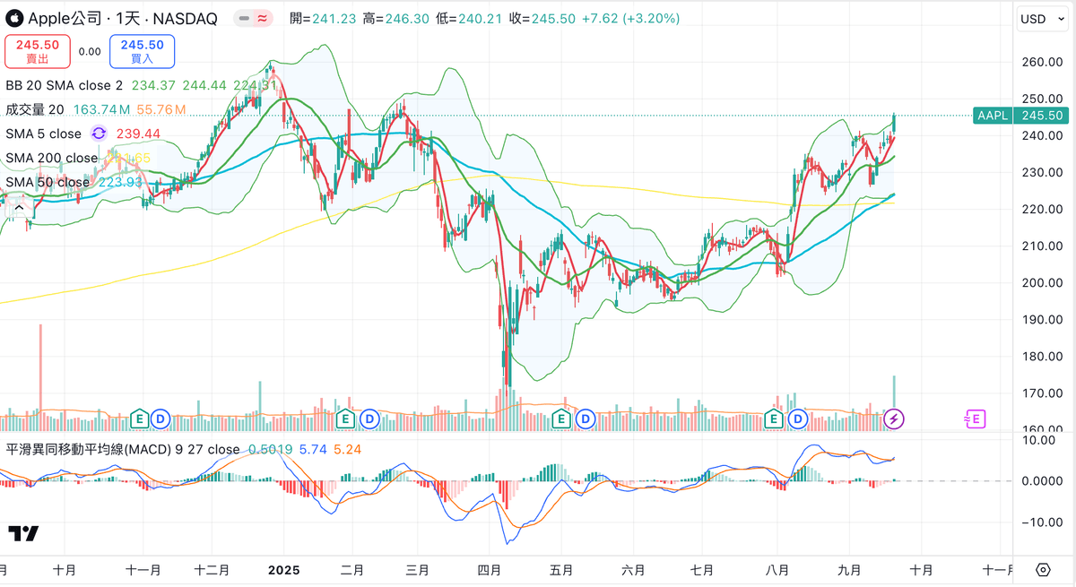Viewport: 1076px width, 587px height.
Task: Click the red 245.50 賣出 sell button
Action: (x=38, y=51)
